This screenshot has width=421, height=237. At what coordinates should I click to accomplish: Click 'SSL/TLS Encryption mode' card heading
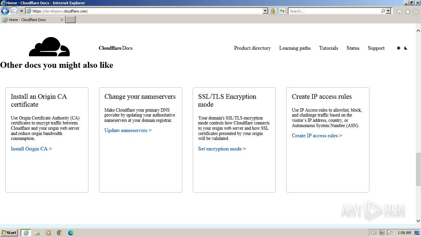tap(227, 100)
